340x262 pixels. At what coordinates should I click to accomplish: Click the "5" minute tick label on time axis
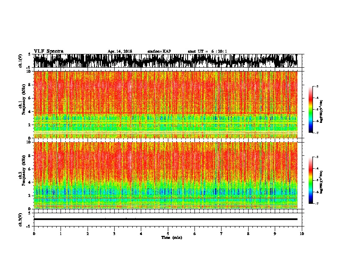pos(168,233)
